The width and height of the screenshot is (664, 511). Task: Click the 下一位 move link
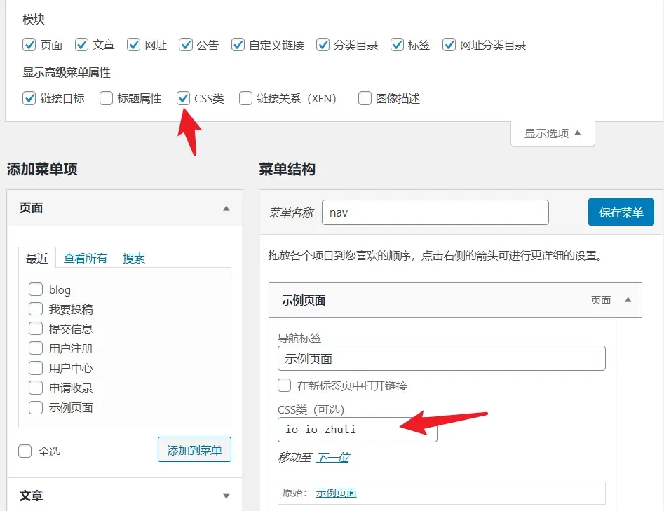(x=333, y=457)
